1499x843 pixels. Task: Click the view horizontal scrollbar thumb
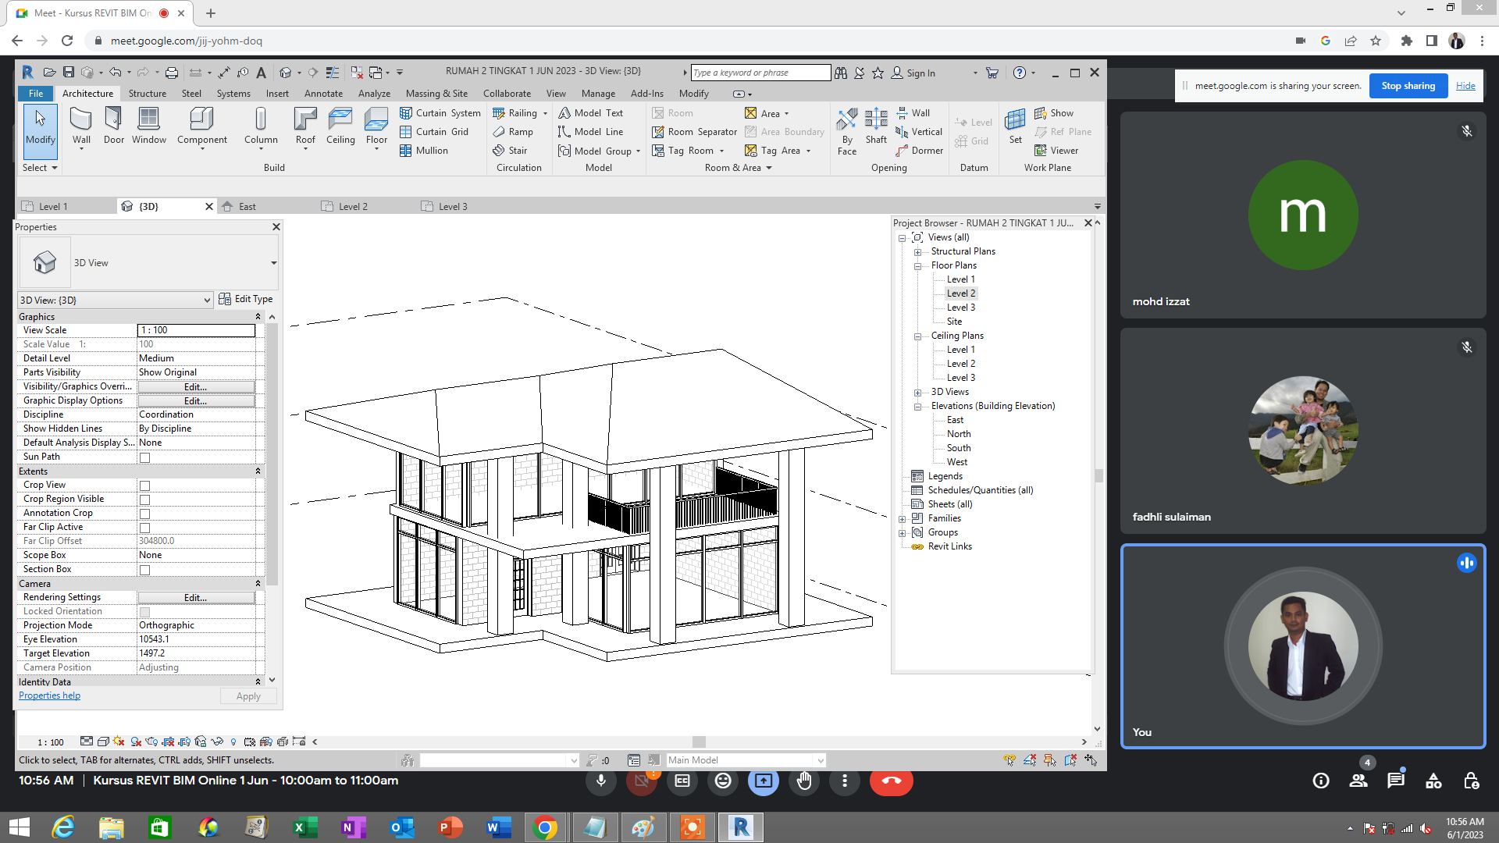click(x=699, y=742)
